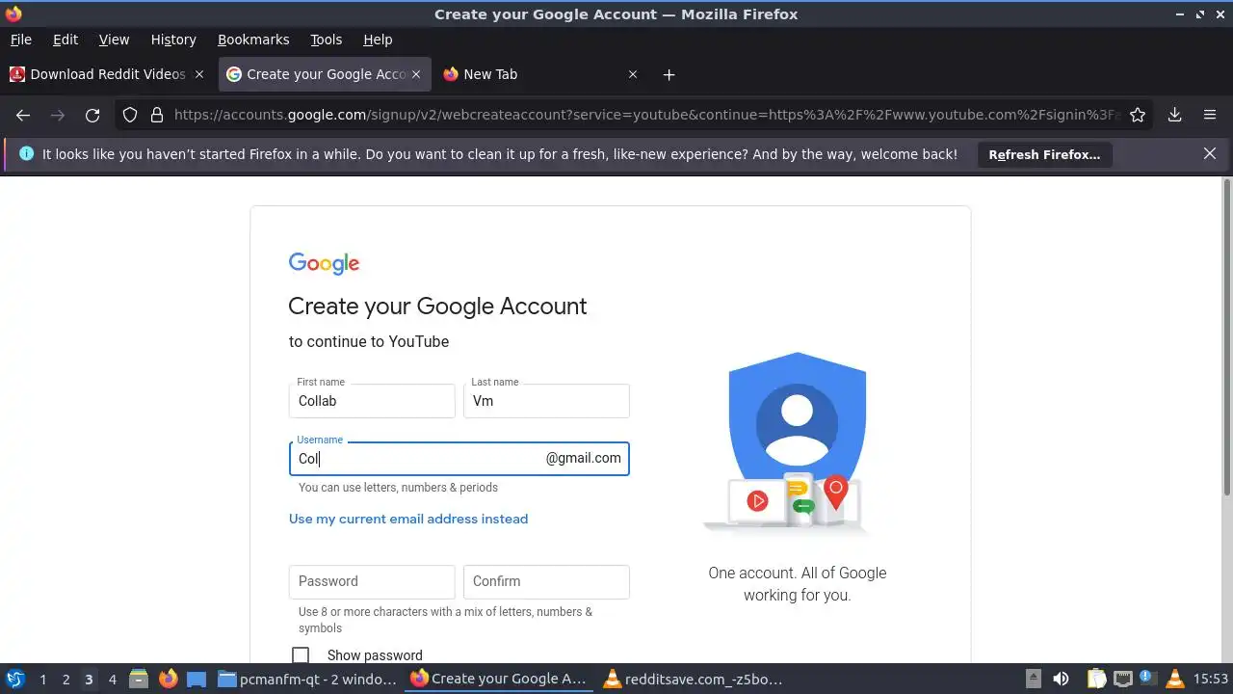Open the Bookmarks menu
This screenshot has width=1233, height=694.
pyautogui.click(x=253, y=40)
